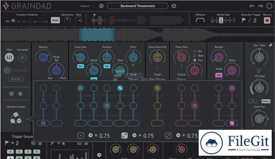The width and height of the screenshot is (275, 159).
Task: Switch to the Harvester view
Action: coord(22,57)
